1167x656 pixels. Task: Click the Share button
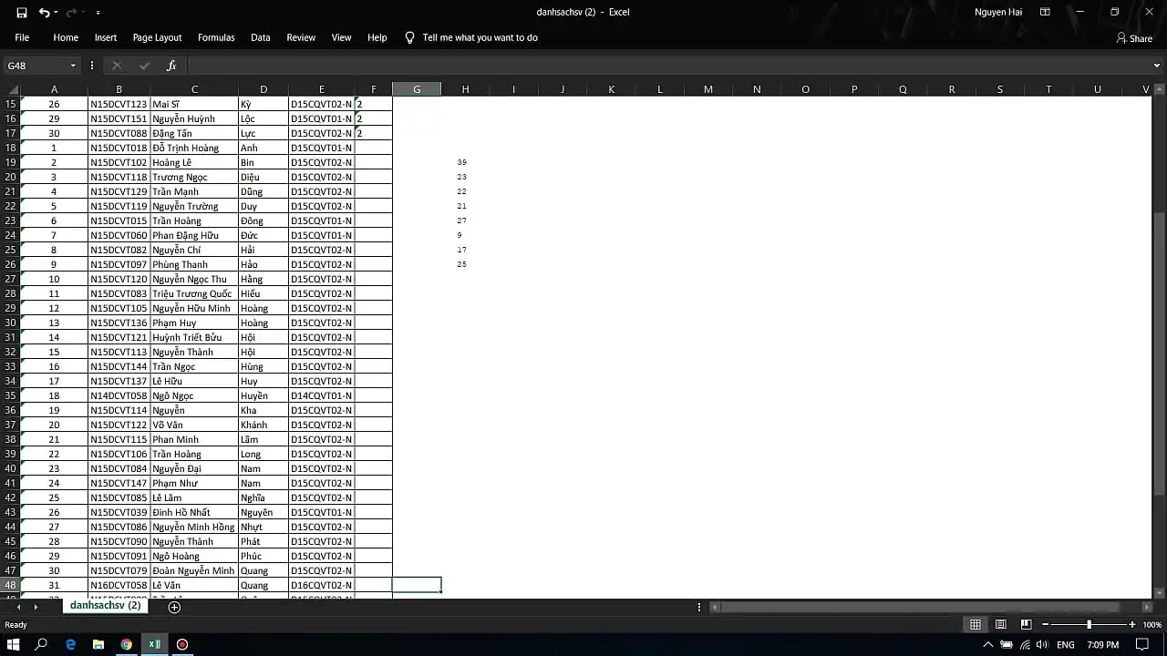click(1134, 38)
